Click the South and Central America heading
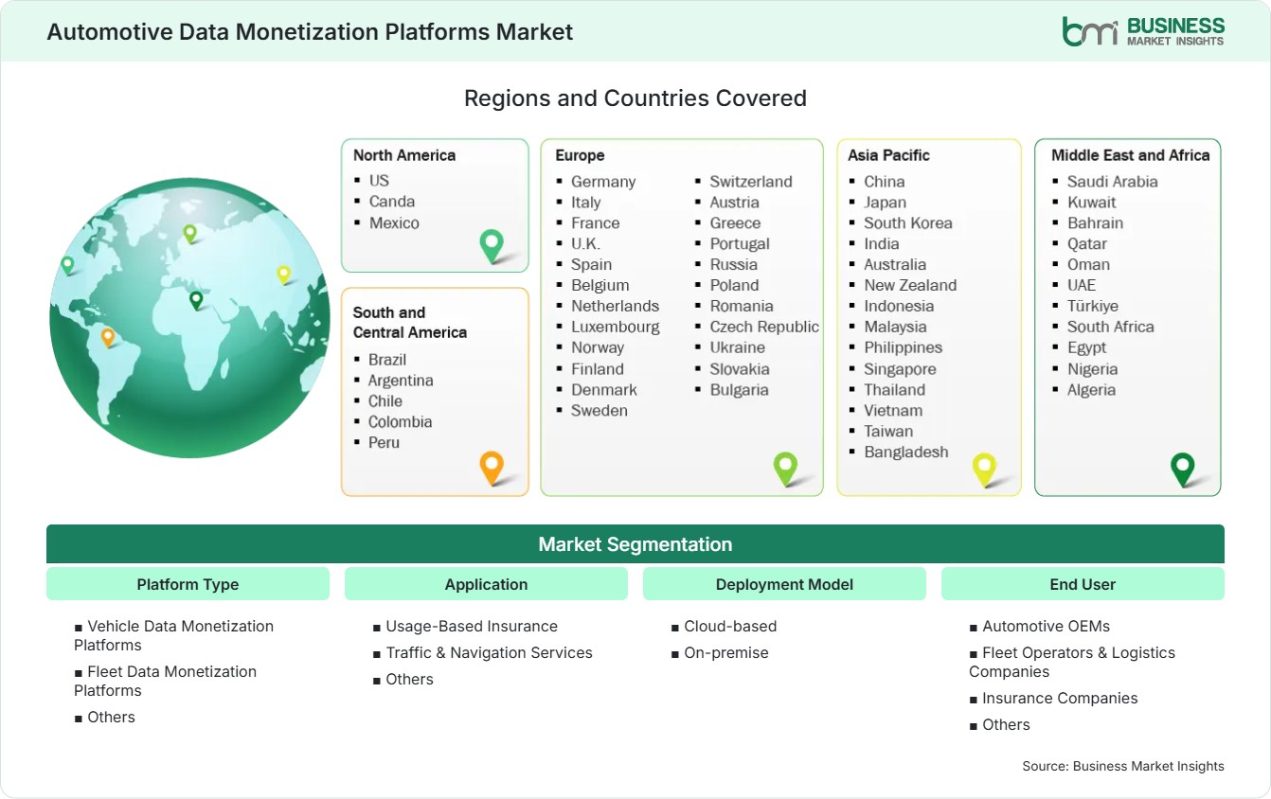1271x799 pixels. click(x=410, y=322)
